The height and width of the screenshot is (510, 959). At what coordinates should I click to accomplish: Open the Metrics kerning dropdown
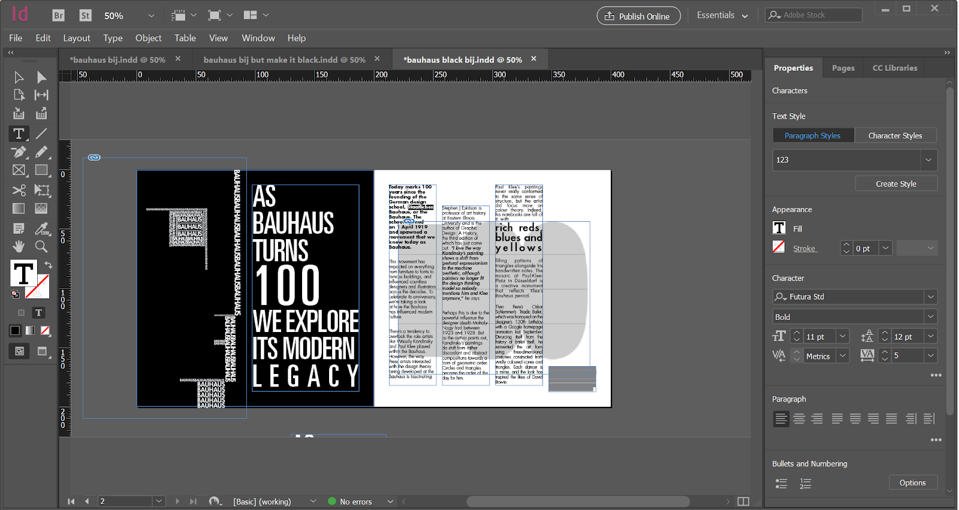coord(843,356)
